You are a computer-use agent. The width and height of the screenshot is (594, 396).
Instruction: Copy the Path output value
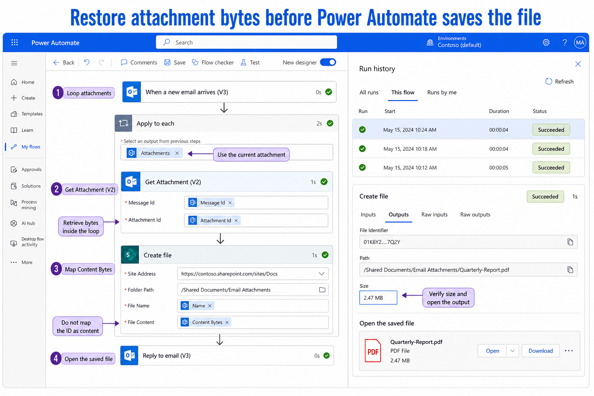pos(570,270)
